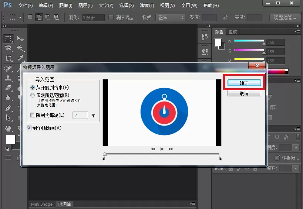This screenshot has height=209, width=303.
Task: Open the 颜色 panel flyout menu
Action: coord(297,31)
